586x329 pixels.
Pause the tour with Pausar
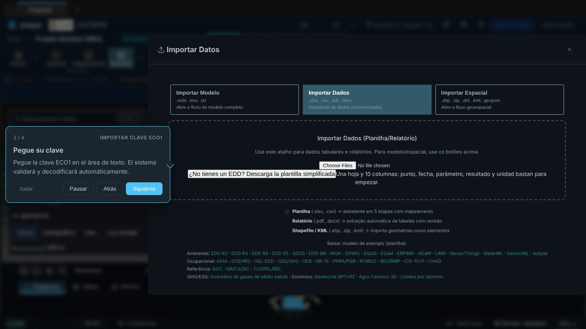point(78,189)
